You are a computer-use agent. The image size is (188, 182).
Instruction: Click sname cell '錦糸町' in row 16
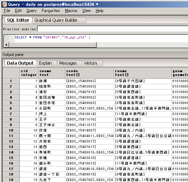click(52, 163)
